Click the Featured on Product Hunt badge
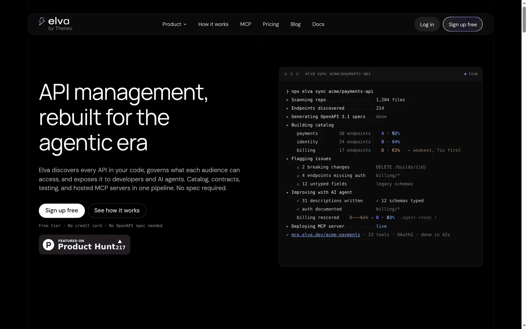The image size is (527, 329). click(x=85, y=245)
